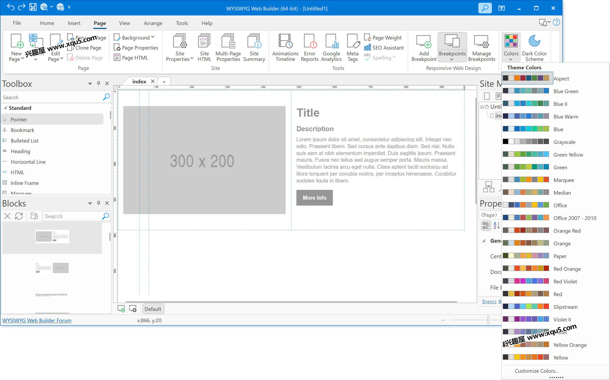The width and height of the screenshot is (610, 380).
Task: Click the Blocks delete X icon
Action: (7, 216)
